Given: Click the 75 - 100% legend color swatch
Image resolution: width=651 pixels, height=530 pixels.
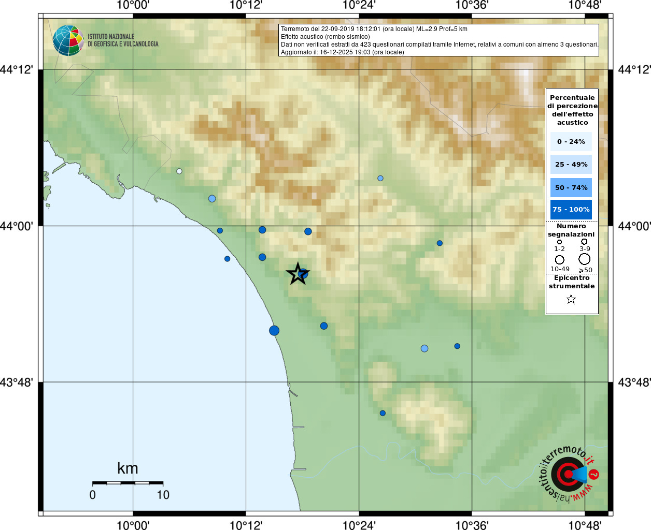Looking at the screenshot, I should [571, 210].
